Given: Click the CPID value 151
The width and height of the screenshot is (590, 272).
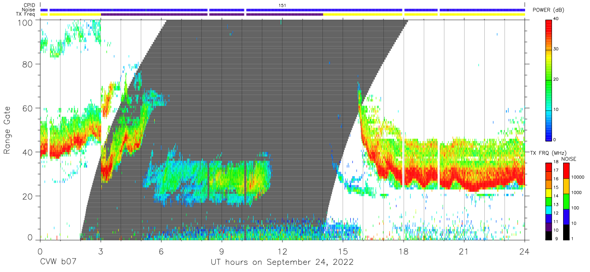Looking at the screenshot, I should (x=283, y=5).
